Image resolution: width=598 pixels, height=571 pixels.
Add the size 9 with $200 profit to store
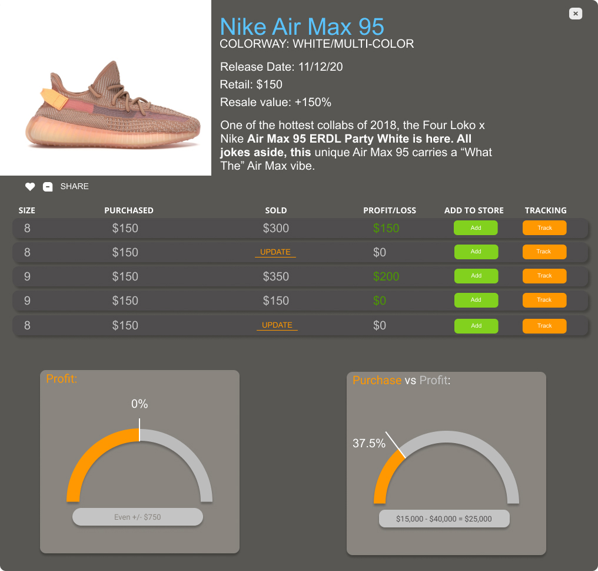(476, 276)
